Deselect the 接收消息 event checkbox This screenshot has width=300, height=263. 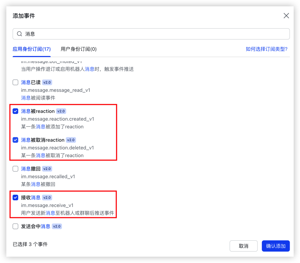point(16,198)
